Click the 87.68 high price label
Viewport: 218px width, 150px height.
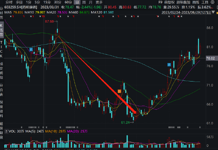point(49,21)
